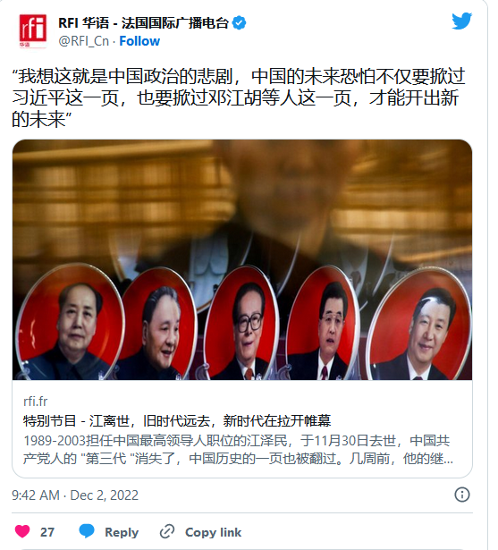Open the 9:42 AM Dec 2, 2022 timestamp
The height and width of the screenshot is (550, 498).
click(x=75, y=495)
